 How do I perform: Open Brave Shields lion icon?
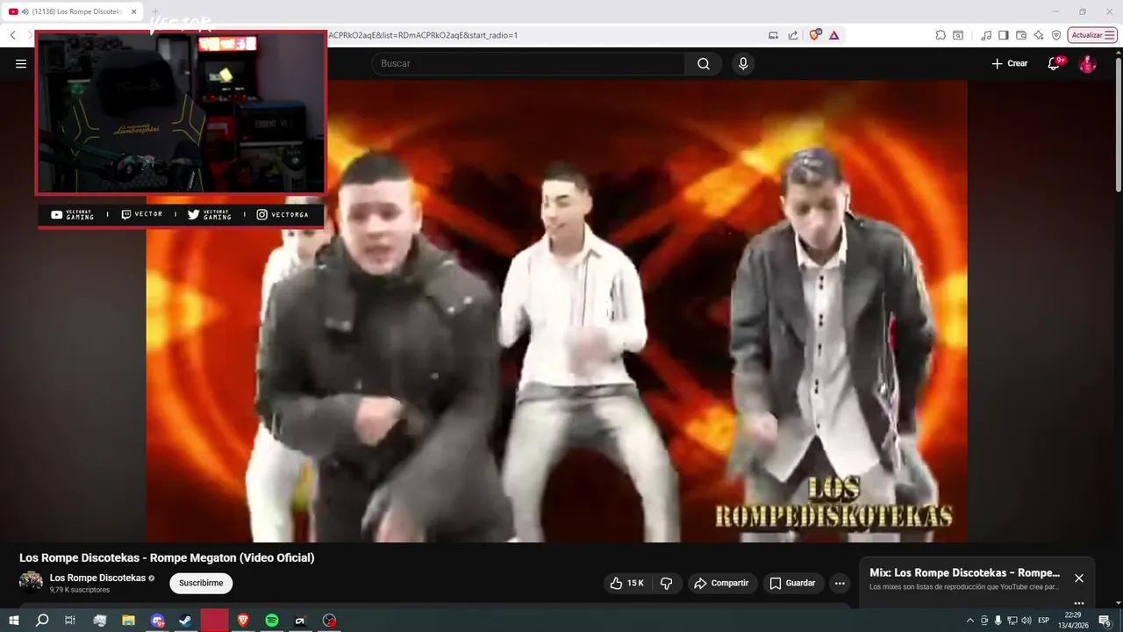pos(814,35)
